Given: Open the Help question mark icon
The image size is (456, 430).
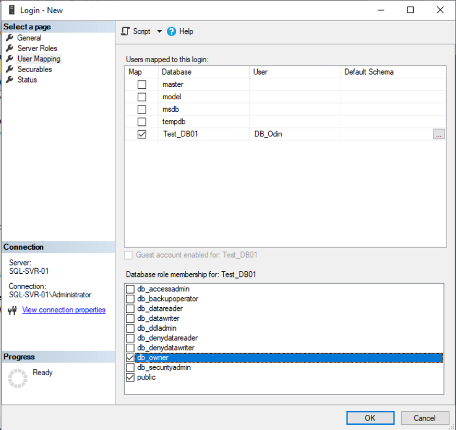Looking at the screenshot, I should (x=172, y=31).
